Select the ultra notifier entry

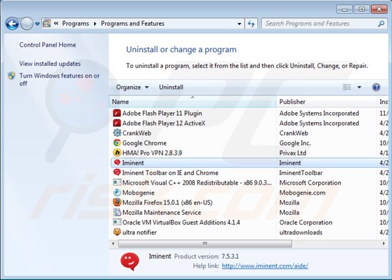(x=139, y=232)
